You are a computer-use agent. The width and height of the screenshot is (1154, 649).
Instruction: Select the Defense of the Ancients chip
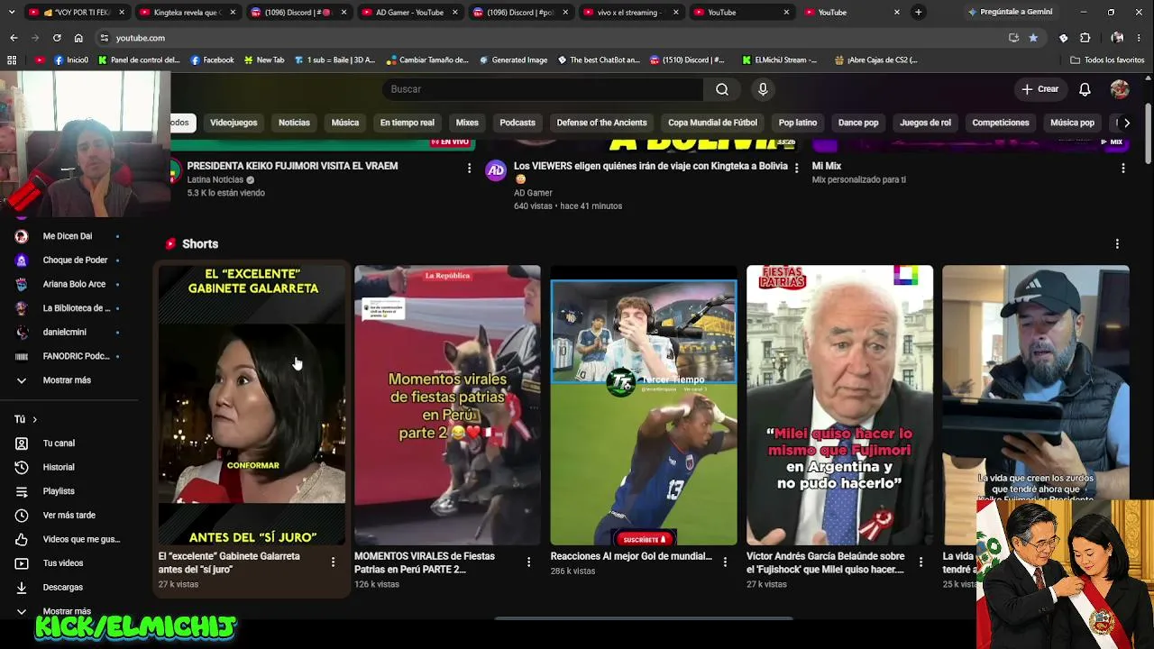[x=601, y=123]
